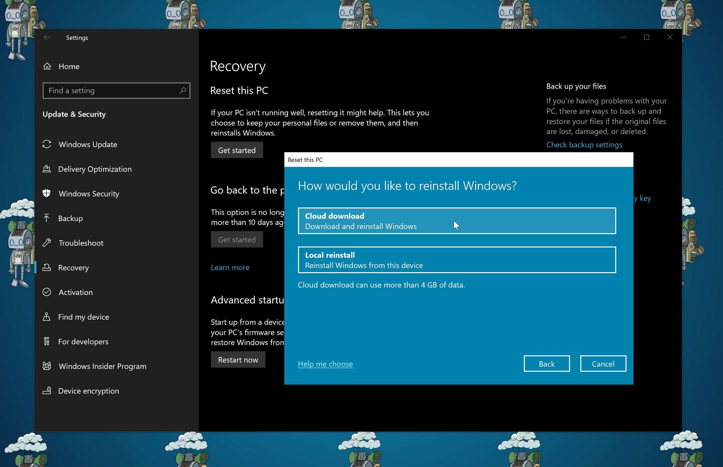Click the Backup sidebar icon
Viewport: 723px width, 467px height.
click(x=47, y=218)
